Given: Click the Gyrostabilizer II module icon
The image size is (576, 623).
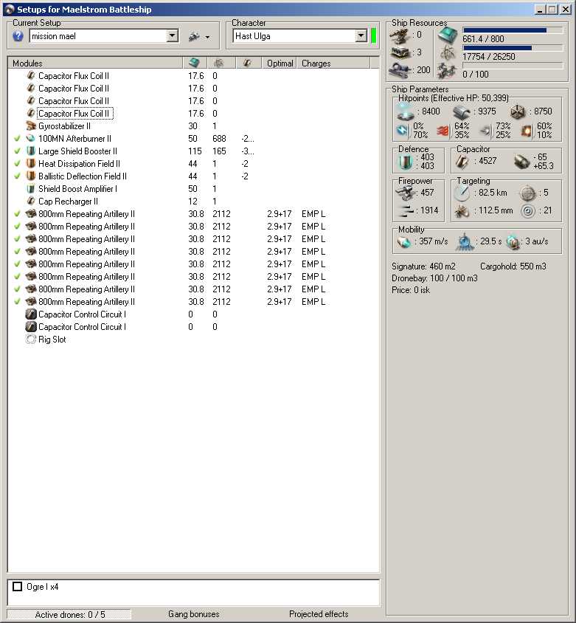Looking at the screenshot, I should coord(31,126).
